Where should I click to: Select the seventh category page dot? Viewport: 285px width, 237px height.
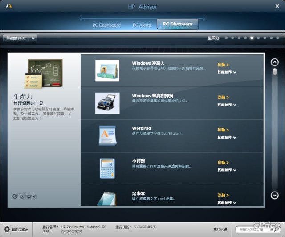coord(265,38)
